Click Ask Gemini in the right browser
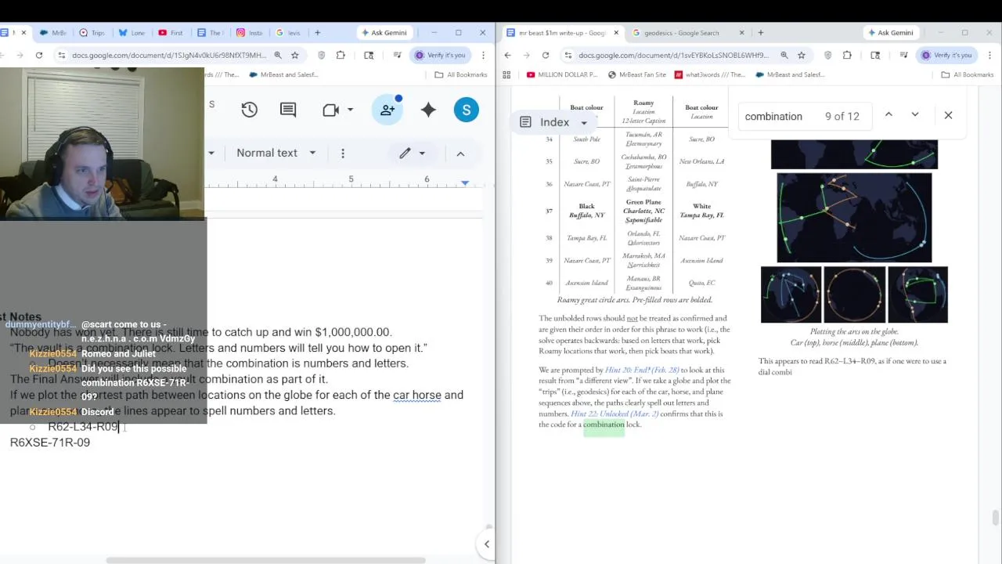Viewport: 1002px width, 564px height. pyautogui.click(x=890, y=33)
